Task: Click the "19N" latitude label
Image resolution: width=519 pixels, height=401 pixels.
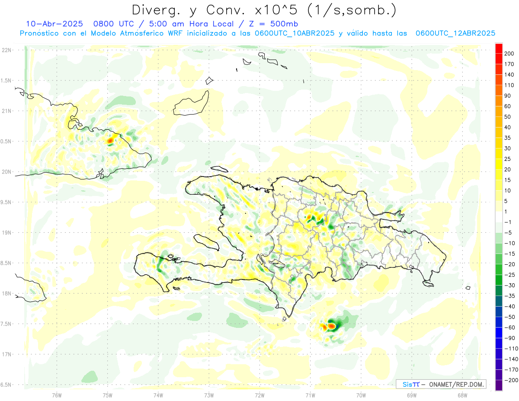Action: coord(6,233)
